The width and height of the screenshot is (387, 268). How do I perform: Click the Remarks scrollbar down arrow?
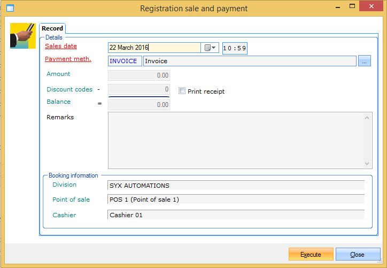(x=367, y=164)
